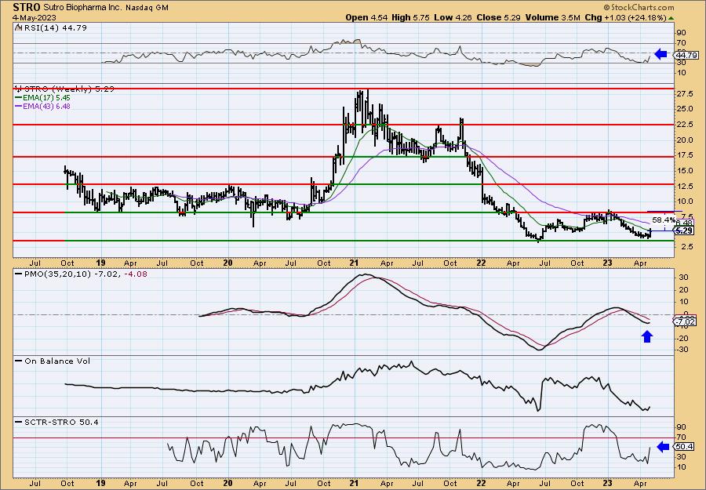The image size is (706, 490).
Task: Click the Sutro Biopharma Inc. company name
Action: [82, 8]
